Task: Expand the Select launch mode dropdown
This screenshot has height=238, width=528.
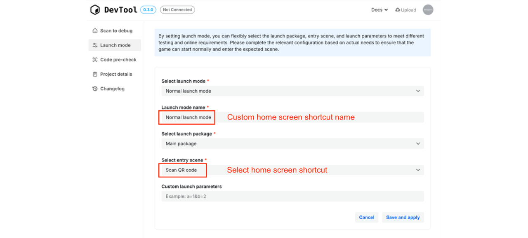Action: click(292, 91)
